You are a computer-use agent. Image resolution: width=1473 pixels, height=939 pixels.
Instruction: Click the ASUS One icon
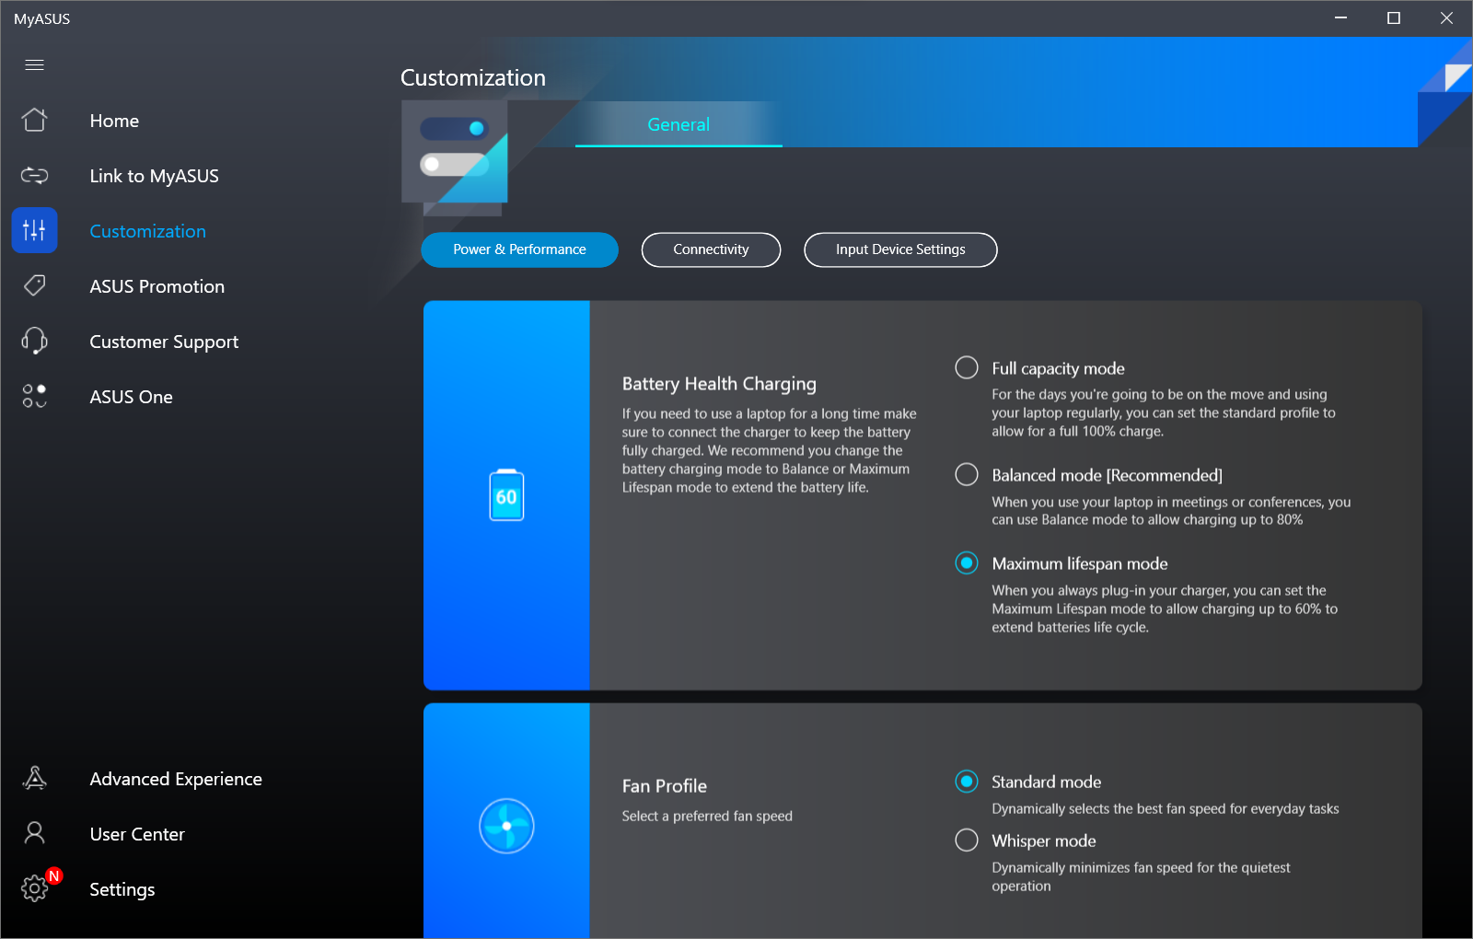point(35,396)
